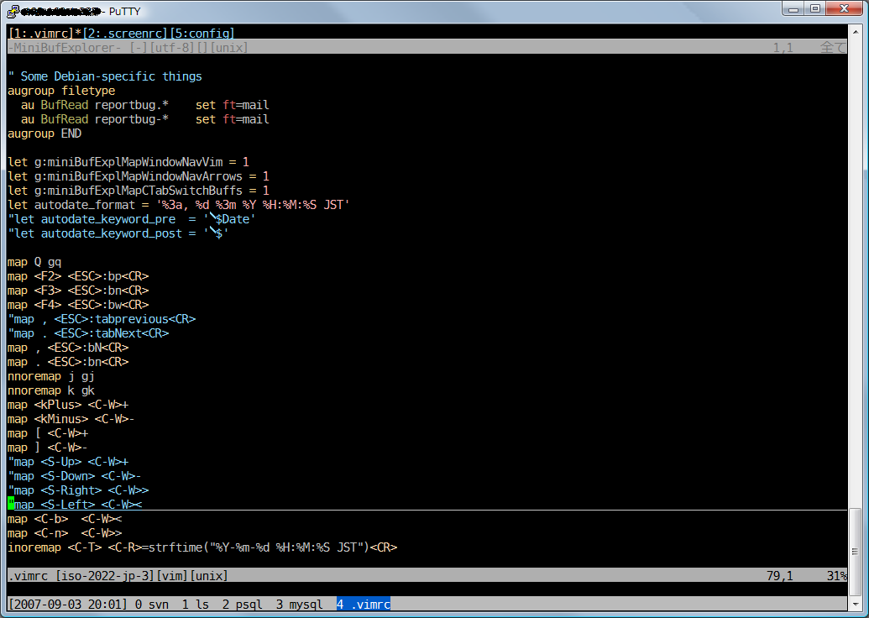869x618 pixels.
Task: Click the .vimrc [iso-2022-jp-3] status line
Action: click(x=118, y=576)
